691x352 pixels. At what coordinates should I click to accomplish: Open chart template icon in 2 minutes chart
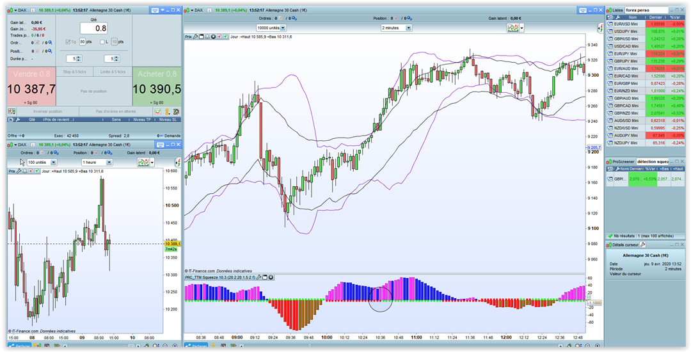(513, 28)
